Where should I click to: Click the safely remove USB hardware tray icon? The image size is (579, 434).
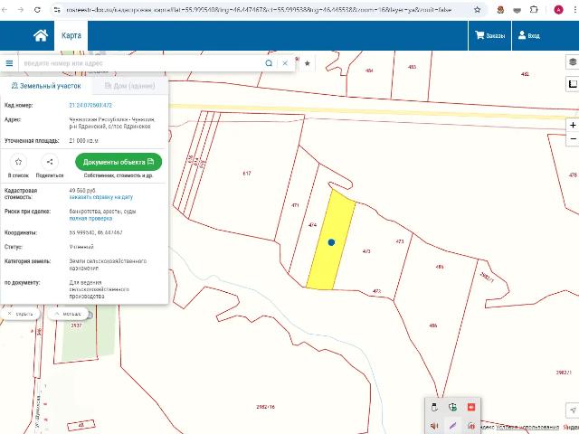434,407
